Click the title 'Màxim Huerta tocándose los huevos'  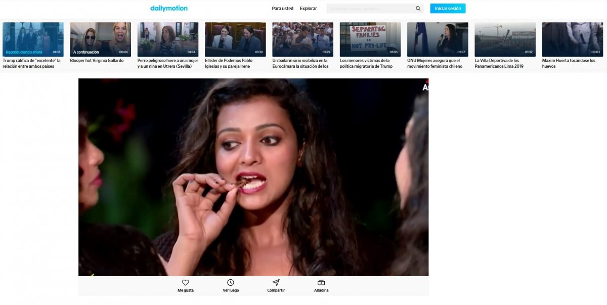pos(569,63)
